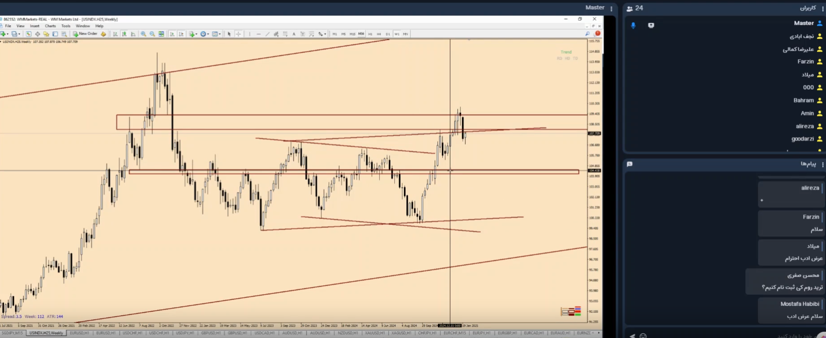The width and height of the screenshot is (826, 338).
Task: Switch timeframe to W1
Action: tap(397, 34)
